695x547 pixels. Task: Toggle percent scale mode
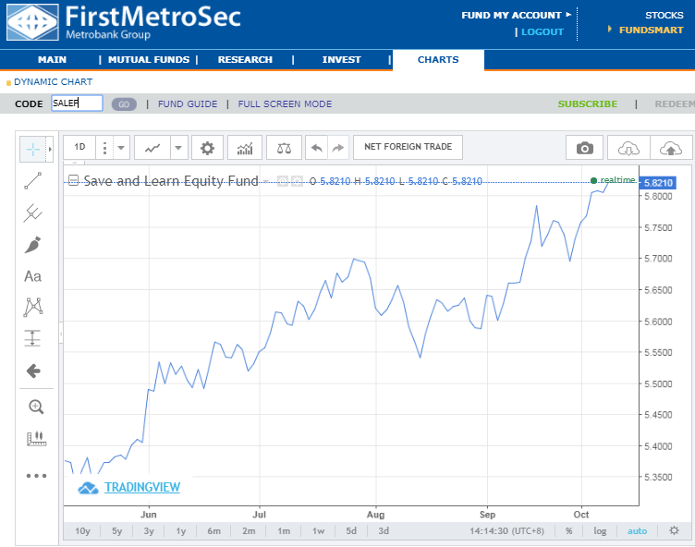click(x=568, y=530)
